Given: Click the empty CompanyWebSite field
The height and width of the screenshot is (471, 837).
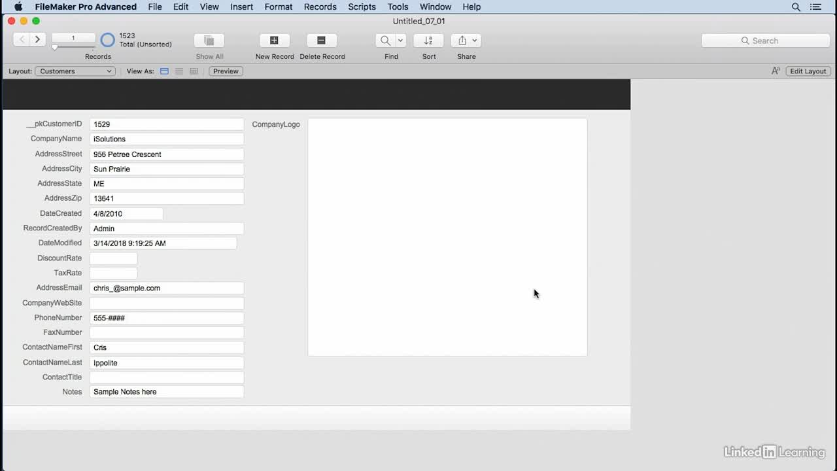Looking at the screenshot, I should (x=167, y=304).
